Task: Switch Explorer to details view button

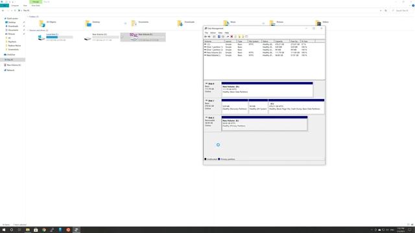Action: click(409, 225)
